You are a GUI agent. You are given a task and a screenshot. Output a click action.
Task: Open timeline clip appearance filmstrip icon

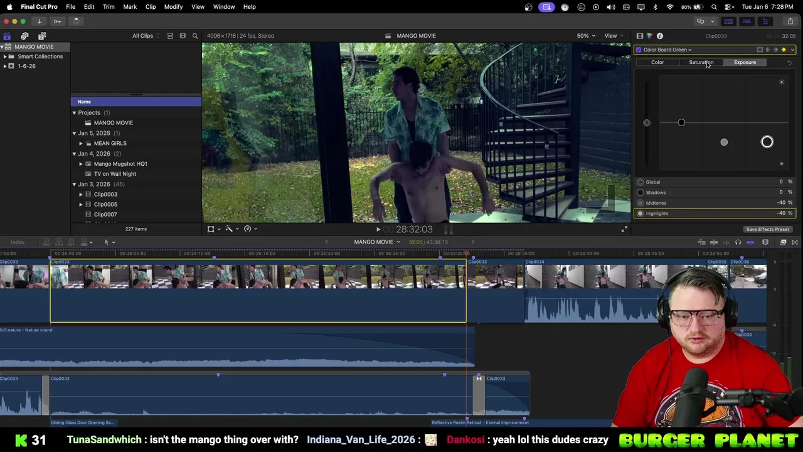coord(765,242)
